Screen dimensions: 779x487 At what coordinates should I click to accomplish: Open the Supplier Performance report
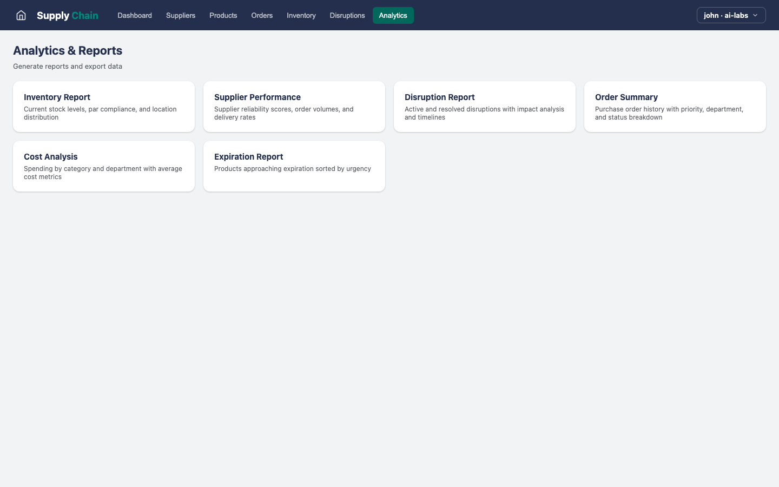pos(294,106)
